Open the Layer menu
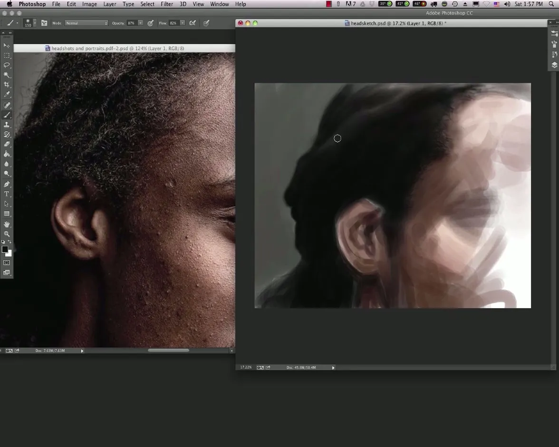This screenshot has height=447, width=559. [x=109, y=4]
